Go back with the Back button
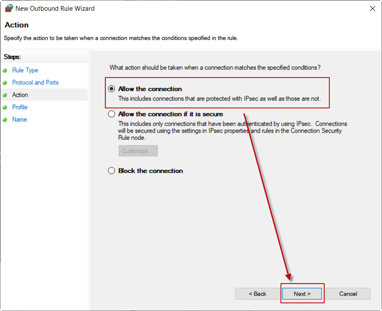 pos(257,294)
